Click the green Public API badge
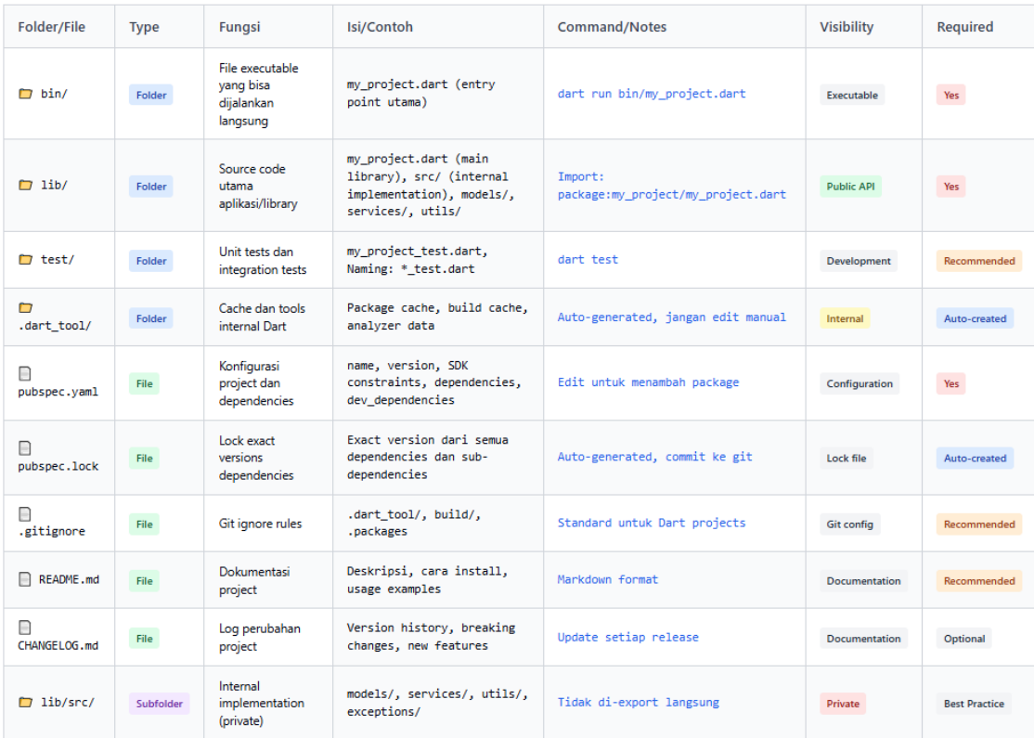The height and width of the screenshot is (738, 1034). (850, 187)
